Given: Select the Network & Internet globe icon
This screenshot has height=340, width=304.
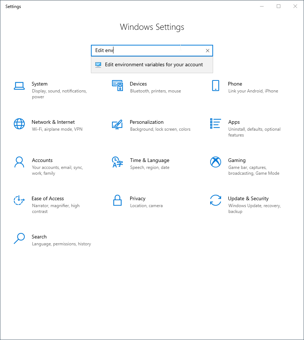Looking at the screenshot, I should 19,124.
